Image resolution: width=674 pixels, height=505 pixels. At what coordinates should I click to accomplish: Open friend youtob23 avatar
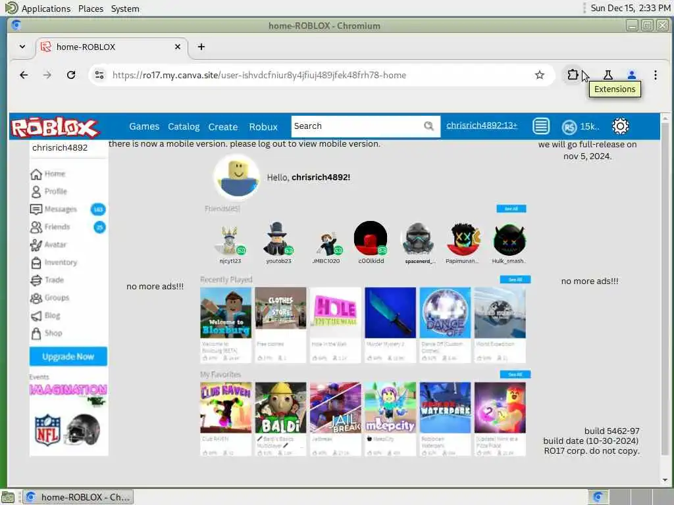(x=278, y=239)
